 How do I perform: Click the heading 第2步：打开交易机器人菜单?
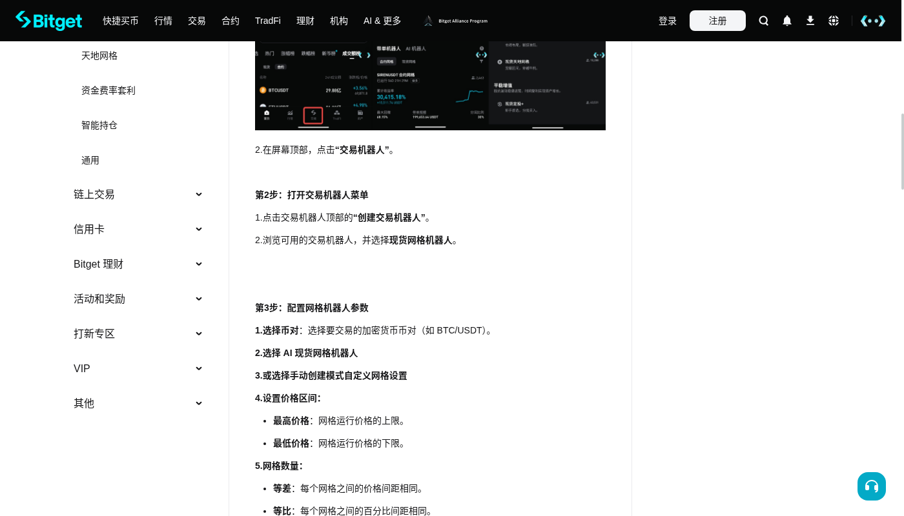pos(312,195)
